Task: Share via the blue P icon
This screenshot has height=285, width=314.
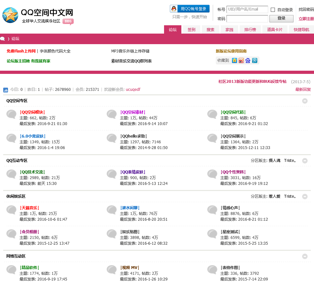Action: pyautogui.click(x=255, y=60)
